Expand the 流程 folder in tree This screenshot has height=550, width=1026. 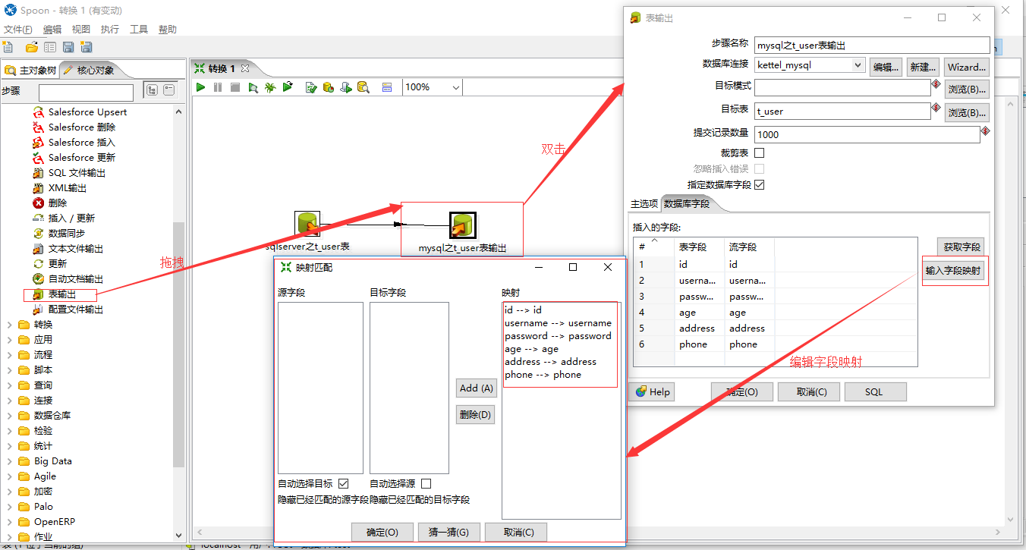(x=10, y=355)
